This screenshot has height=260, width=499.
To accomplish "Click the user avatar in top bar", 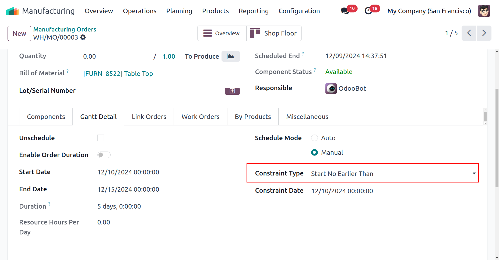I will pyautogui.click(x=484, y=11).
